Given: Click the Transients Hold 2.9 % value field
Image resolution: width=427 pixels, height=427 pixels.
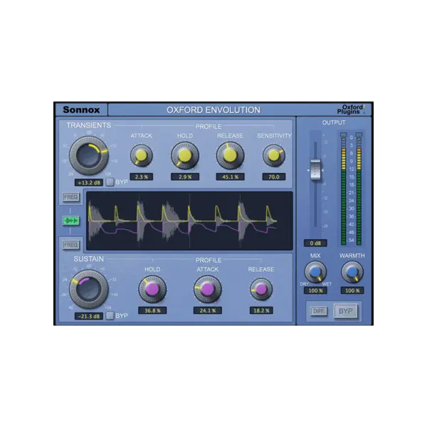Looking at the screenshot, I should pyautogui.click(x=185, y=176).
